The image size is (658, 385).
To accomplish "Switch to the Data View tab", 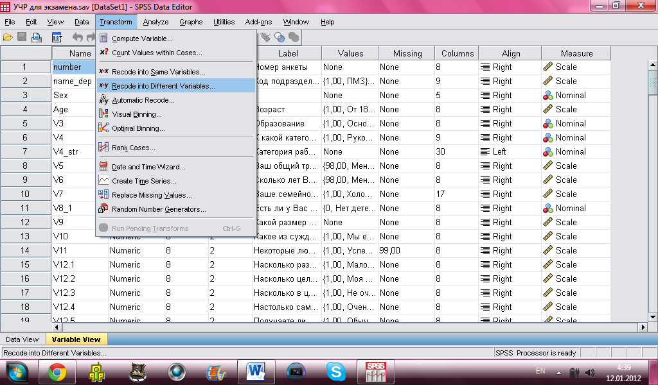I will (x=22, y=339).
